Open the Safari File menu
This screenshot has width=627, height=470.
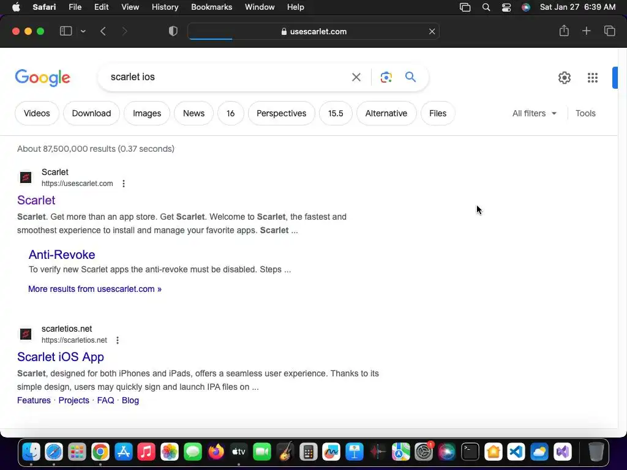click(75, 7)
